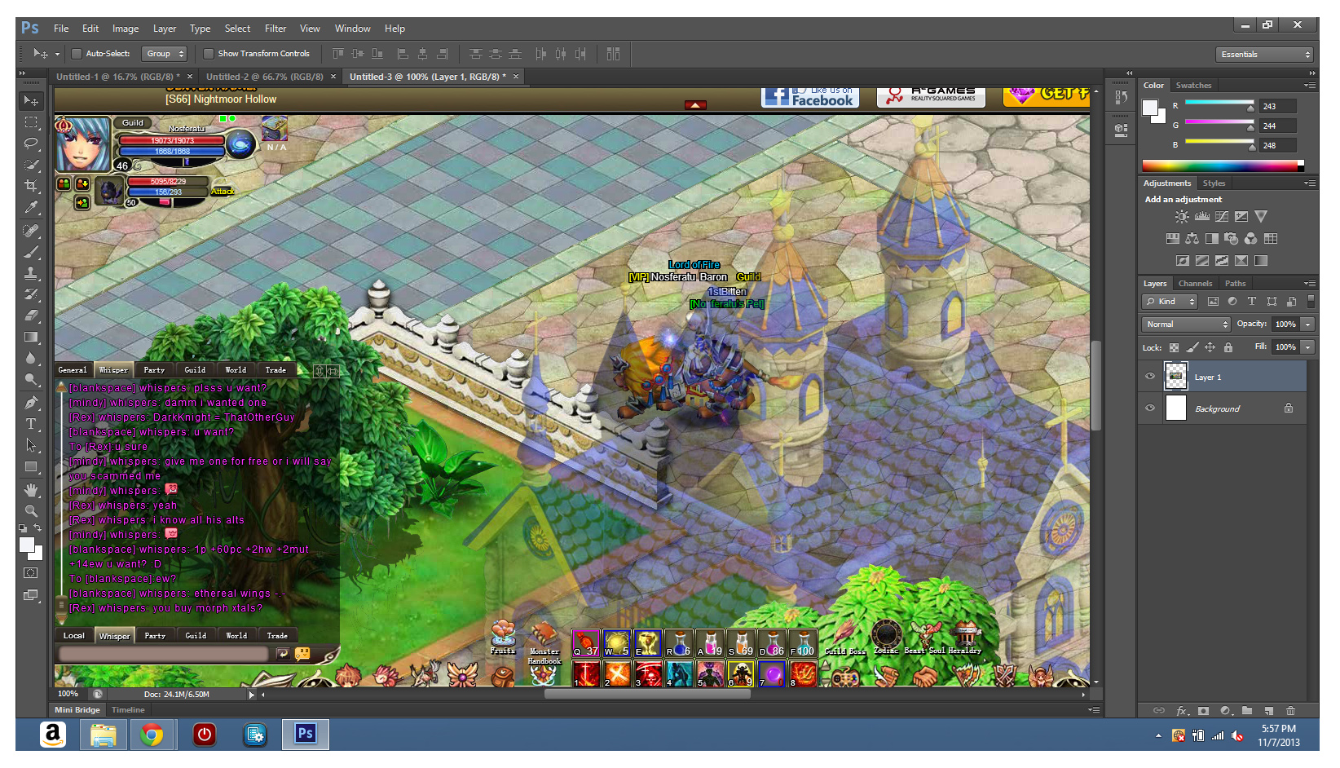Open the Kind filter dropdown
Screen dimensions: 1340x768
click(1170, 302)
